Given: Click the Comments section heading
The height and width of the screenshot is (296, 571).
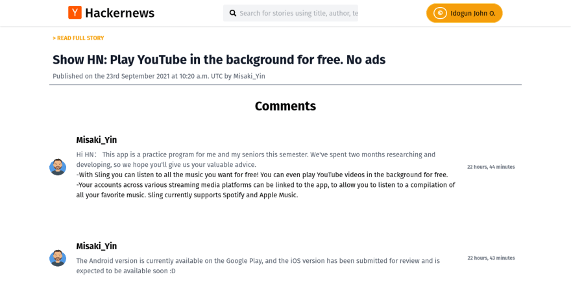Looking at the screenshot, I should pos(285,106).
